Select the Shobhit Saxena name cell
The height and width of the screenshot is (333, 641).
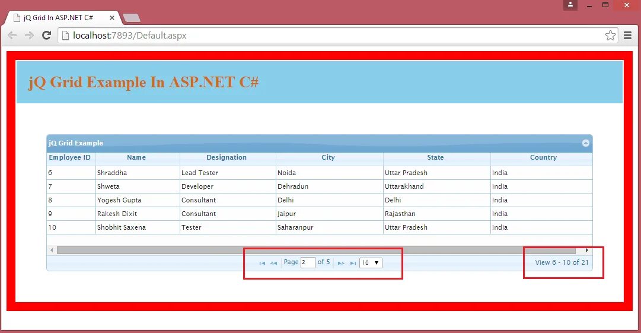coord(138,227)
